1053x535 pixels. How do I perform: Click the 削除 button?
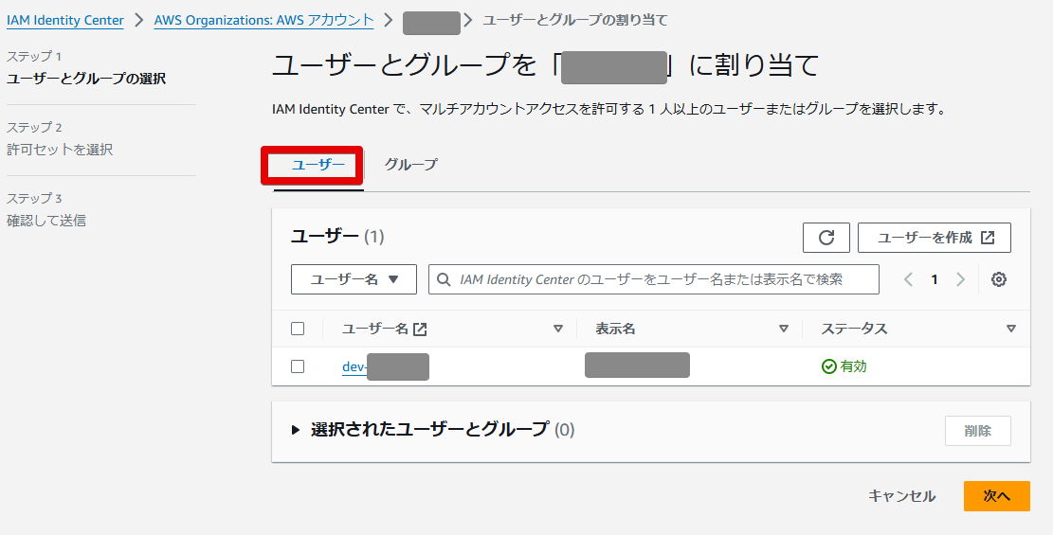[978, 431]
